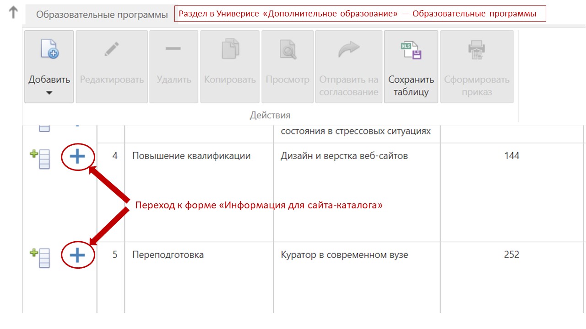Click the Удалить toolbar button

174,67
